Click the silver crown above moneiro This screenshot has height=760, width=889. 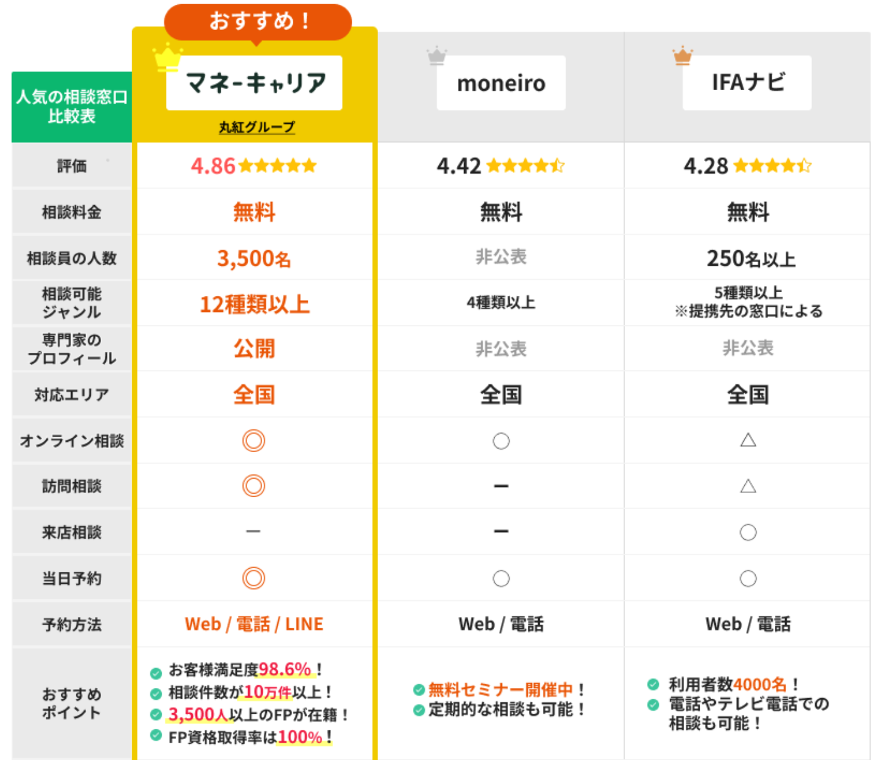437,56
